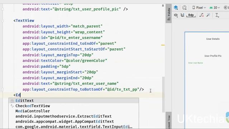Click the android:id tv_enter_username line
The image size is (229, 129).
pos(63,38)
